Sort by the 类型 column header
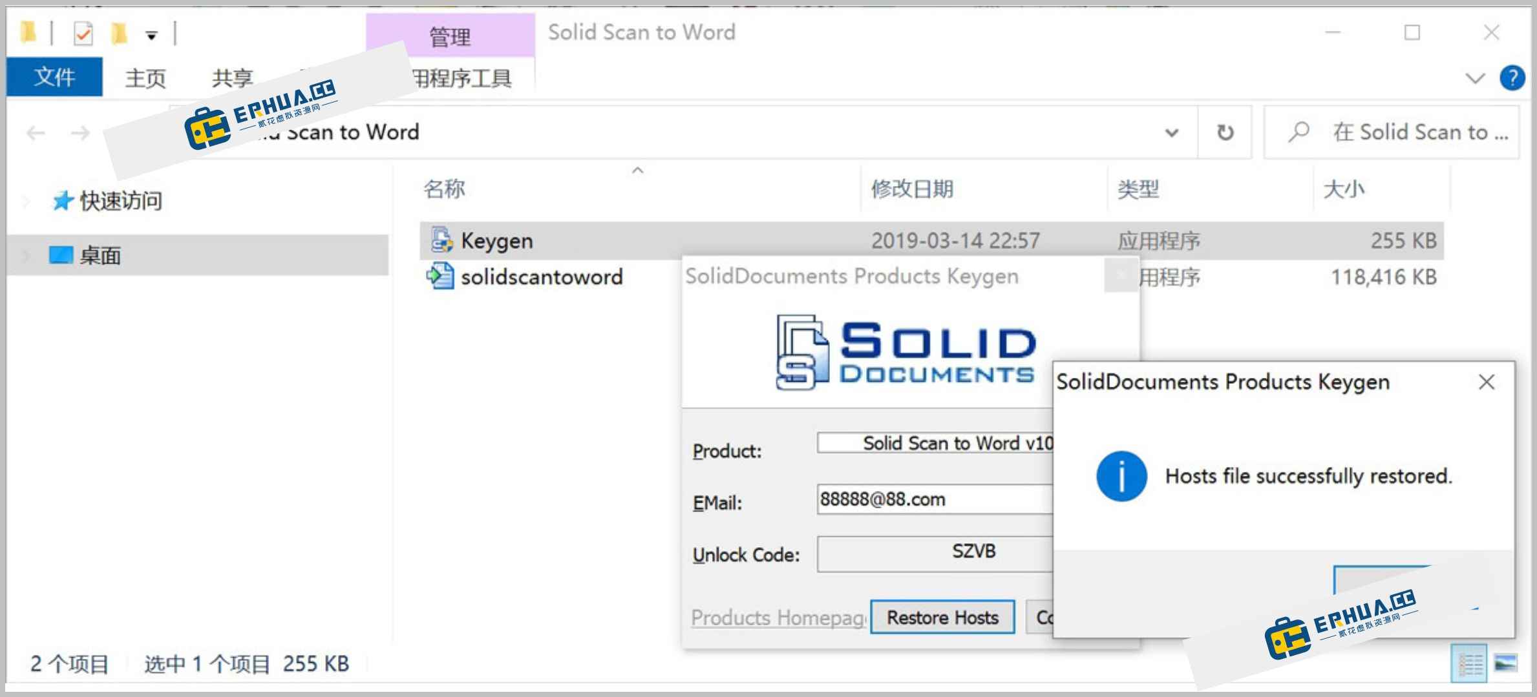The height and width of the screenshot is (697, 1537). tap(1138, 189)
